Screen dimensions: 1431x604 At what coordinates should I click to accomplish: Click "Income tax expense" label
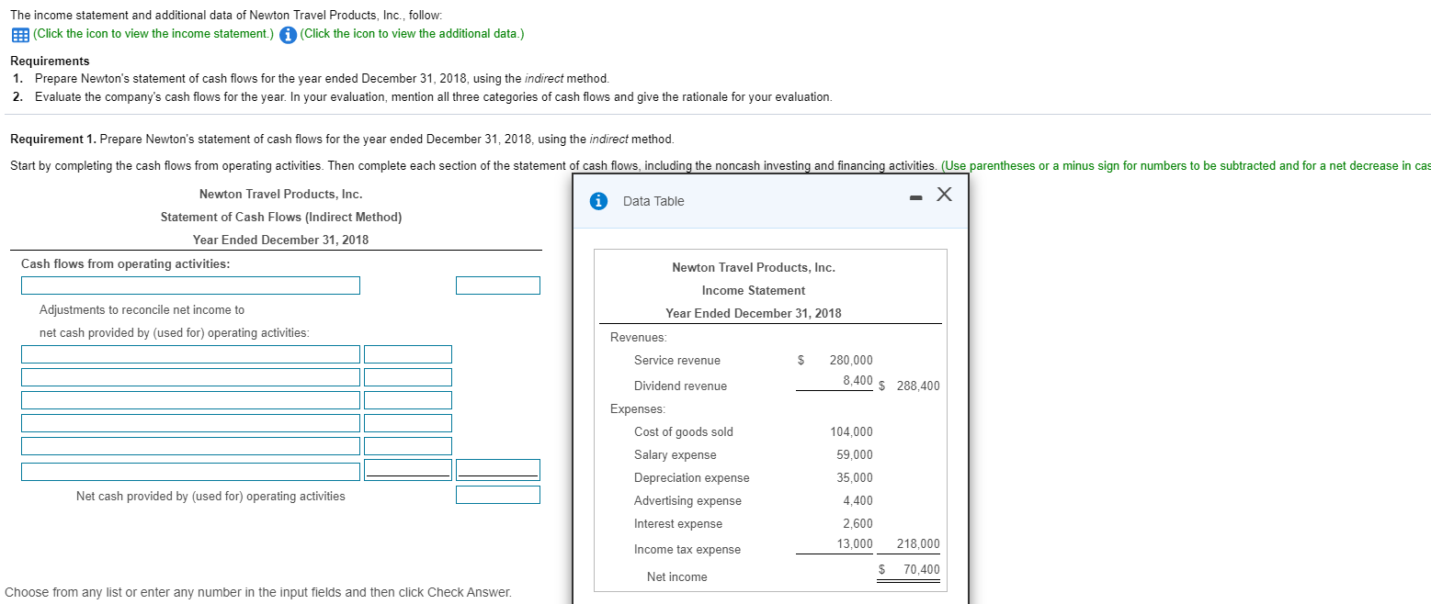tap(687, 550)
